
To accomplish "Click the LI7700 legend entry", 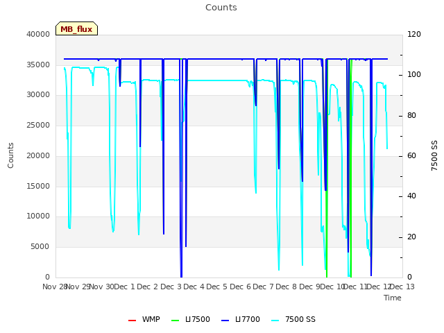I will click(241, 319).
